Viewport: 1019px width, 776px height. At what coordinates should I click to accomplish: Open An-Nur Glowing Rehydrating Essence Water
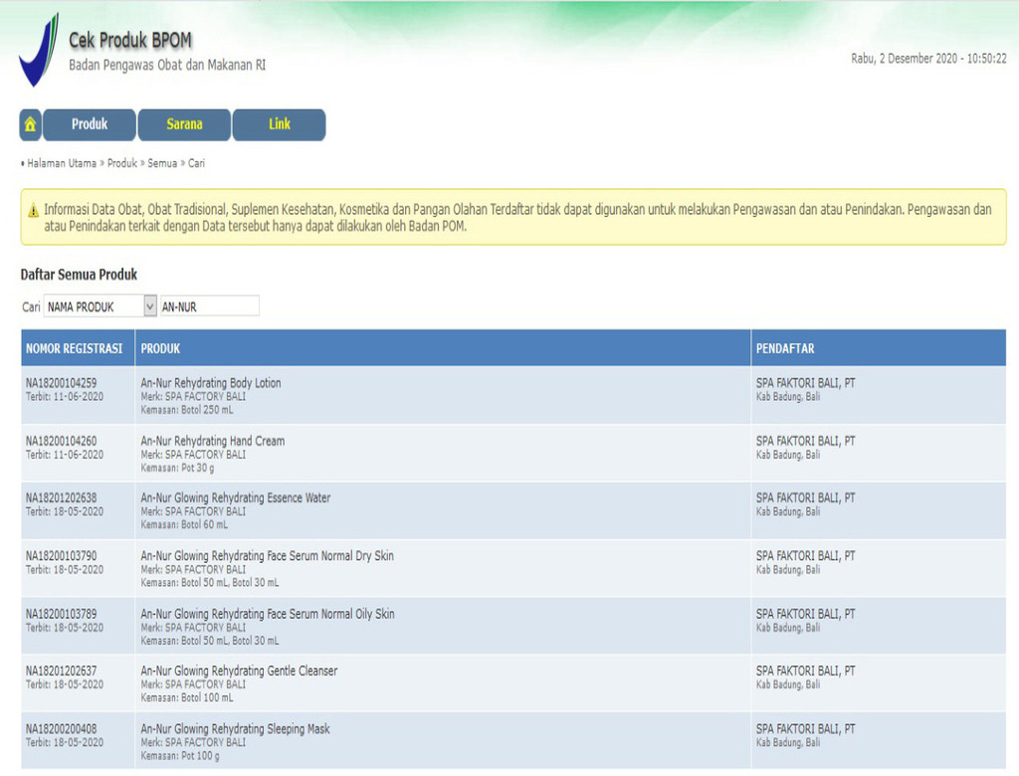(235, 497)
